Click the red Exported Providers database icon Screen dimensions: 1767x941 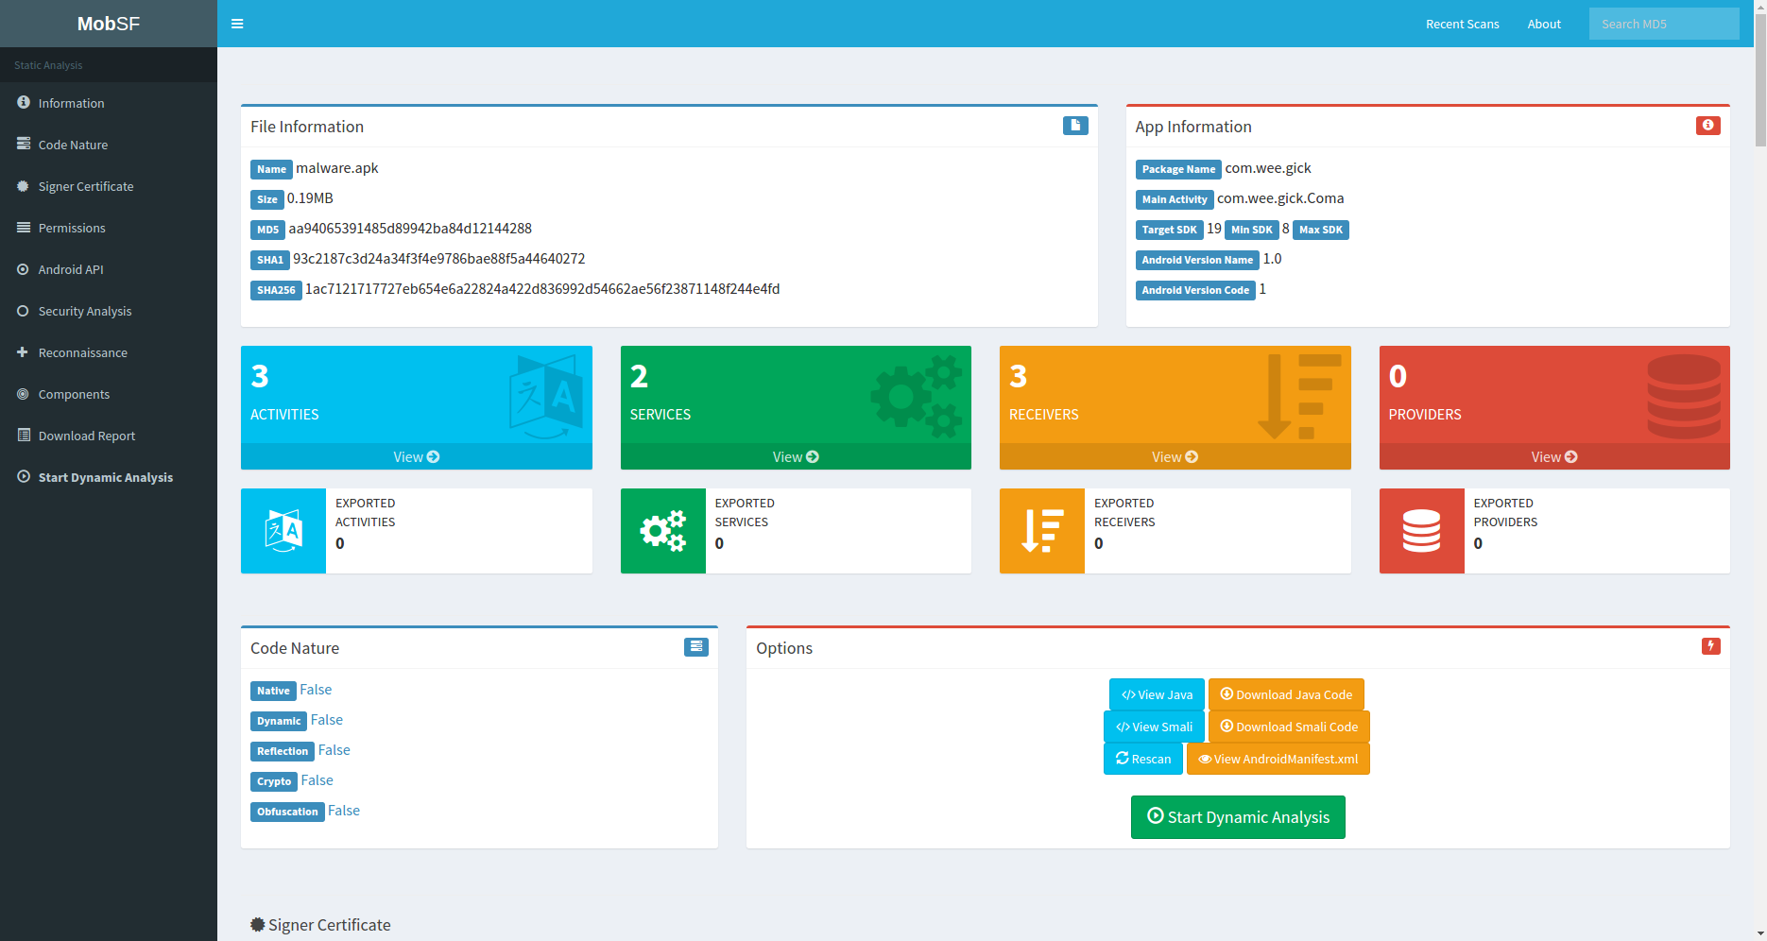[1421, 531]
